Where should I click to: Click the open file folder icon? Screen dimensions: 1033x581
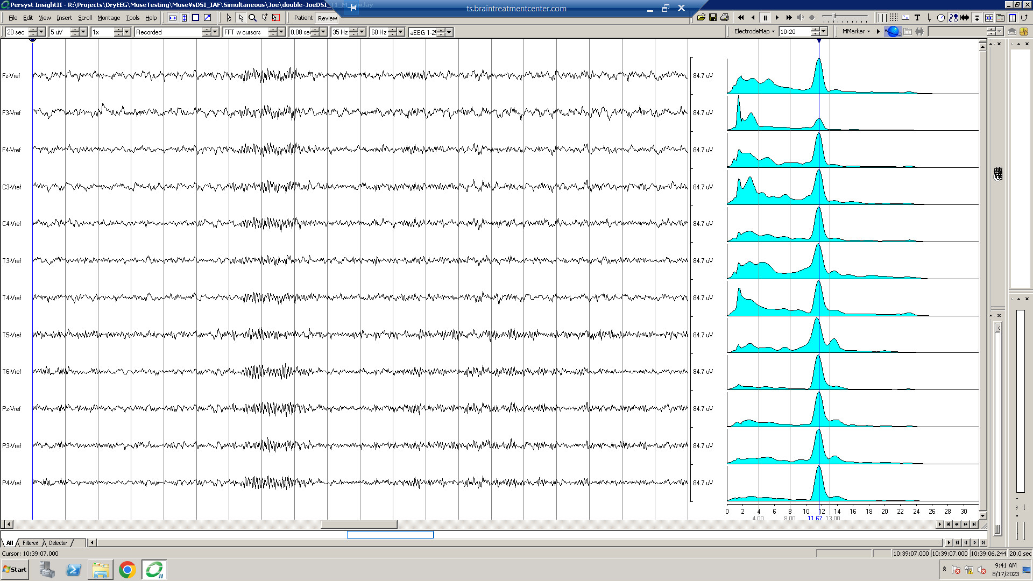(x=701, y=18)
